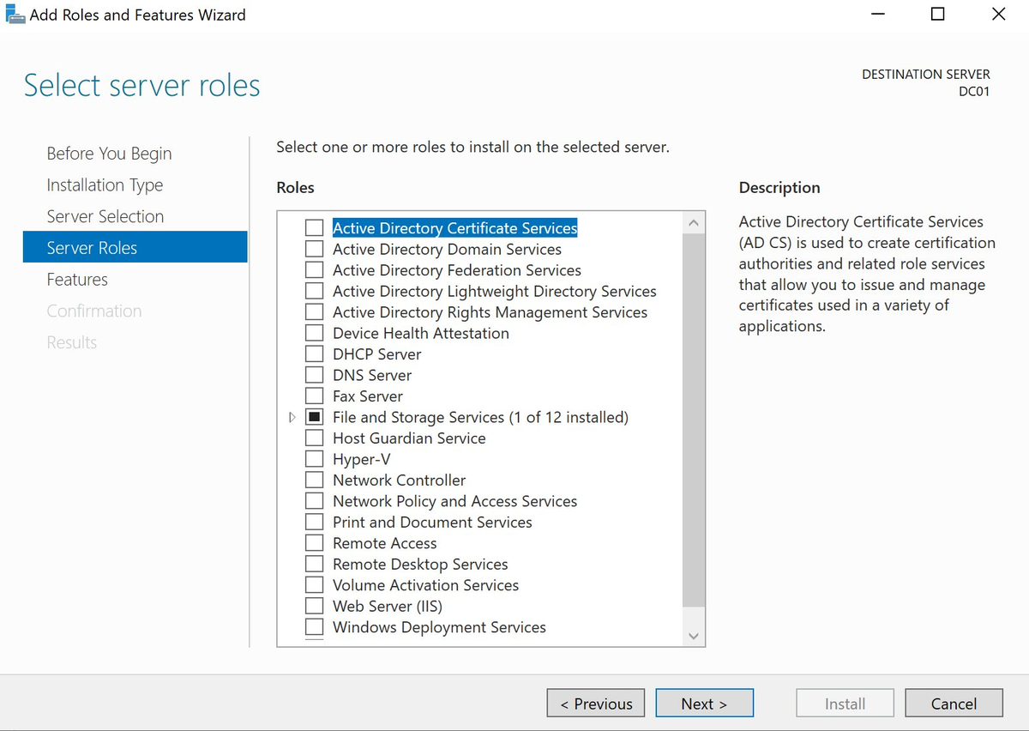Check the Active Directory Domain Services checkbox

(314, 249)
